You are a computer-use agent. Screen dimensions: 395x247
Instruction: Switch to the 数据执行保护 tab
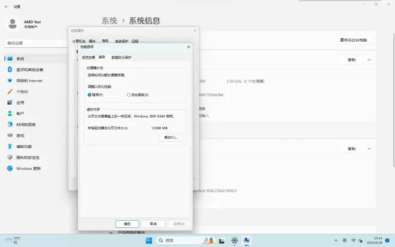click(x=121, y=57)
